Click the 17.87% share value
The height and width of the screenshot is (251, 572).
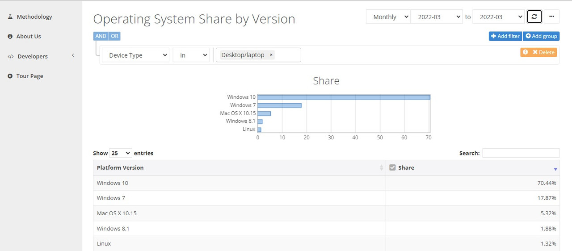(x=547, y=198)
